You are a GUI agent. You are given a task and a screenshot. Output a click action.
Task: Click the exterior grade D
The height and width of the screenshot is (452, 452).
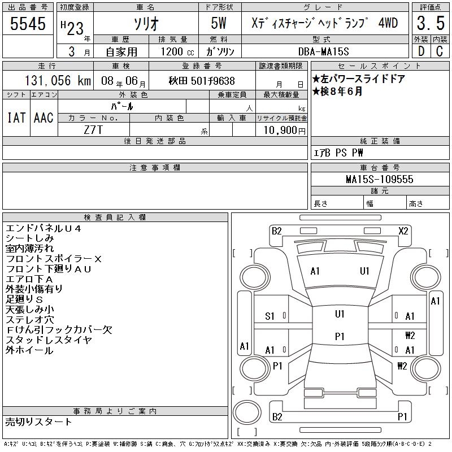[x=421, y=51]
